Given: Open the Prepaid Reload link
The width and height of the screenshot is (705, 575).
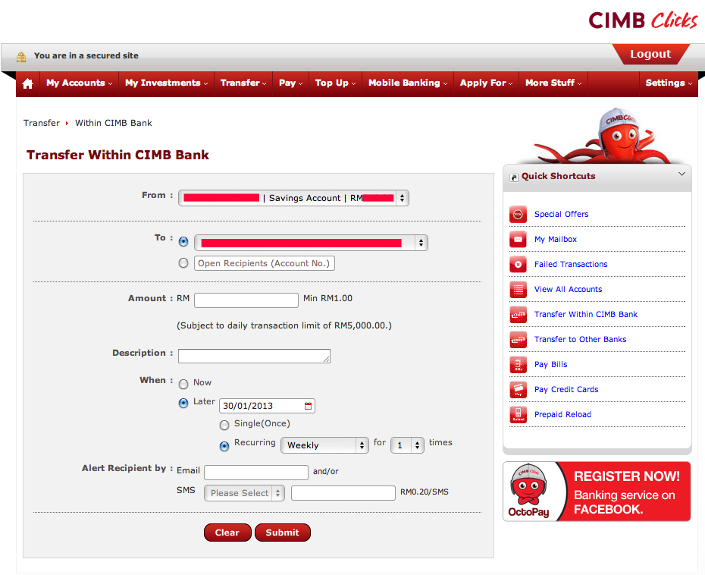Looking at the screenshot, I should [562, 414].
